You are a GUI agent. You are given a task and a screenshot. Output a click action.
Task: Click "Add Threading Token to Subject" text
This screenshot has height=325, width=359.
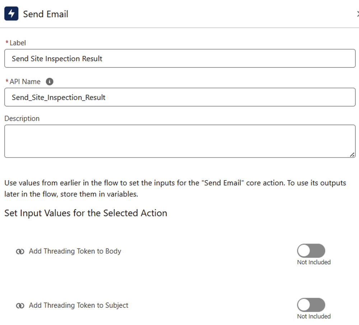pyautogui.click(x=79, y=306)
